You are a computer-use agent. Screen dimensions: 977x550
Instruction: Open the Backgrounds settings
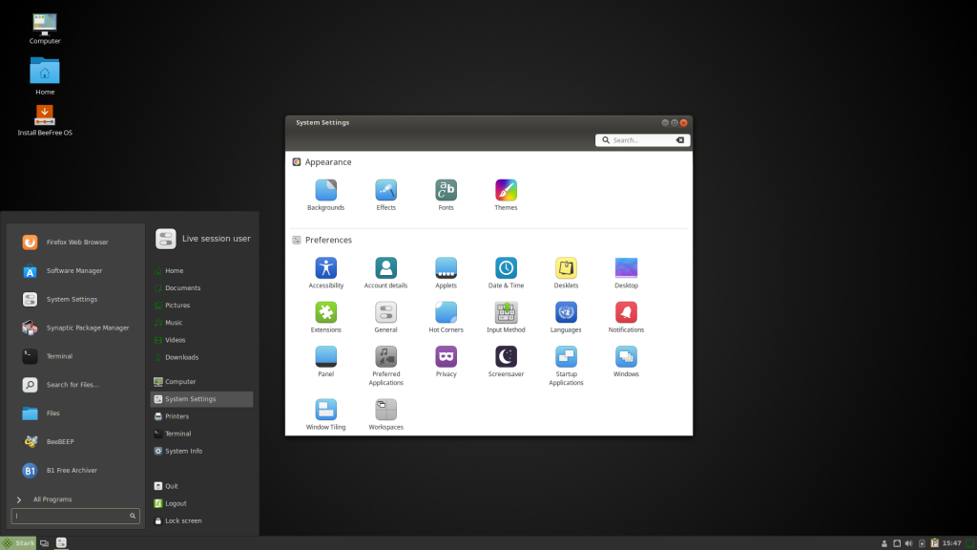[325, 189]
